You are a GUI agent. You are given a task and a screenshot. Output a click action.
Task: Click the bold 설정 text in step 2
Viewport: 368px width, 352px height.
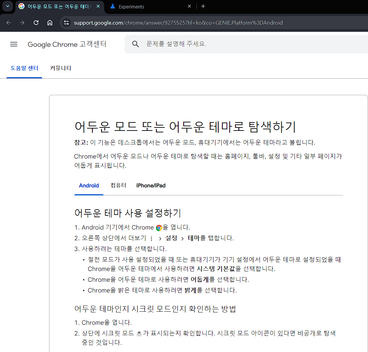click(x=171, y=238)
